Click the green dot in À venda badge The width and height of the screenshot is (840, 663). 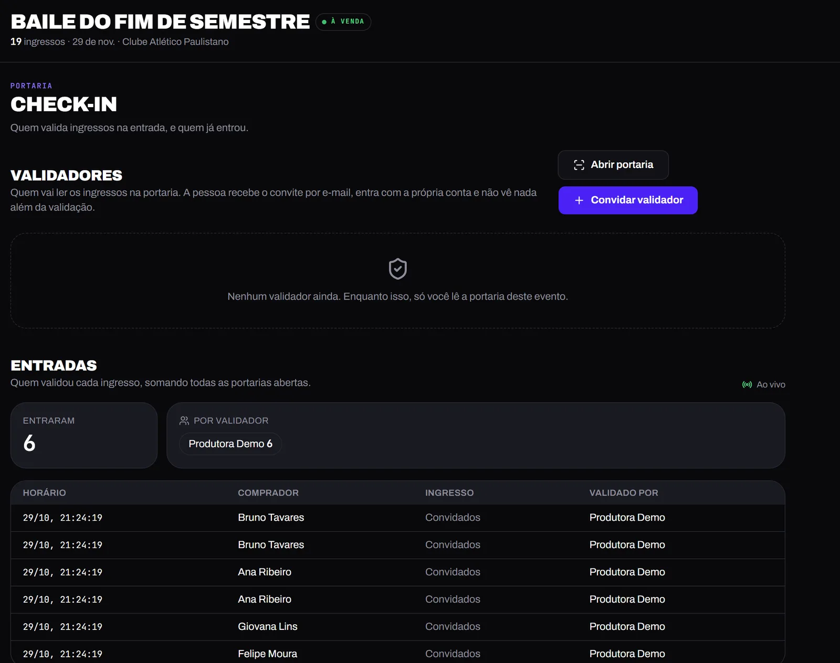[324, 22]
